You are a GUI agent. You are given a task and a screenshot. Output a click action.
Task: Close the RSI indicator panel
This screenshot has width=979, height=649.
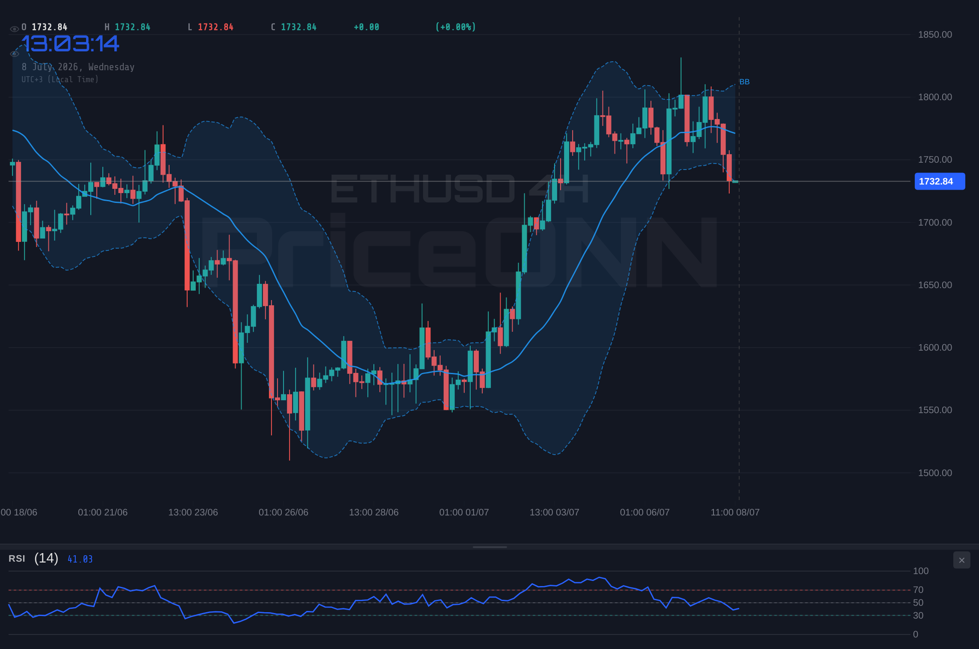[961, 560]
